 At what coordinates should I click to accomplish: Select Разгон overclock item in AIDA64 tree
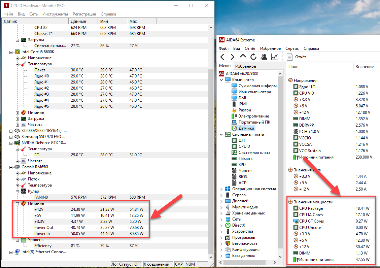[x=241, y=110]
